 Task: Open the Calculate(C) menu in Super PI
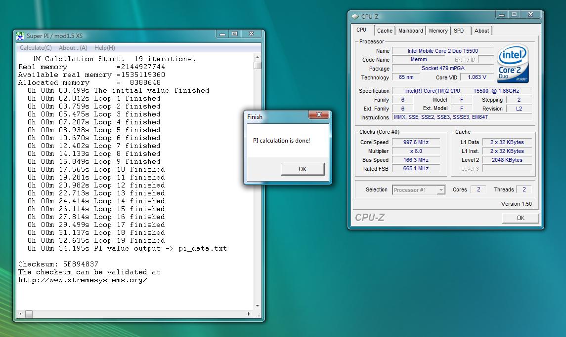pyautogui.click(x=36, y=47)
